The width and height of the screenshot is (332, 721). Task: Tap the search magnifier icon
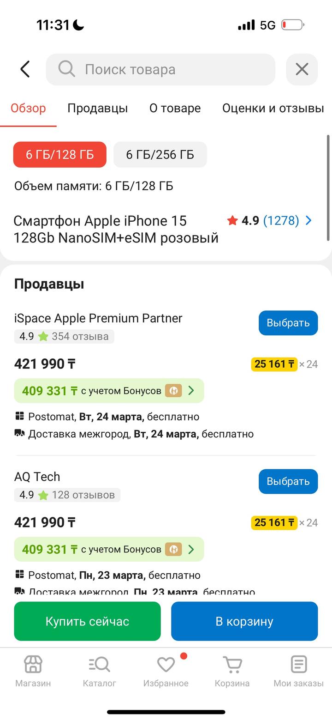point(66,69)
